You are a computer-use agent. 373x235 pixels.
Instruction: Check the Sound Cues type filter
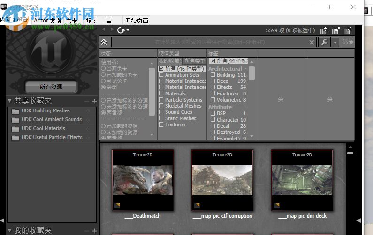[x=161, y=112]
